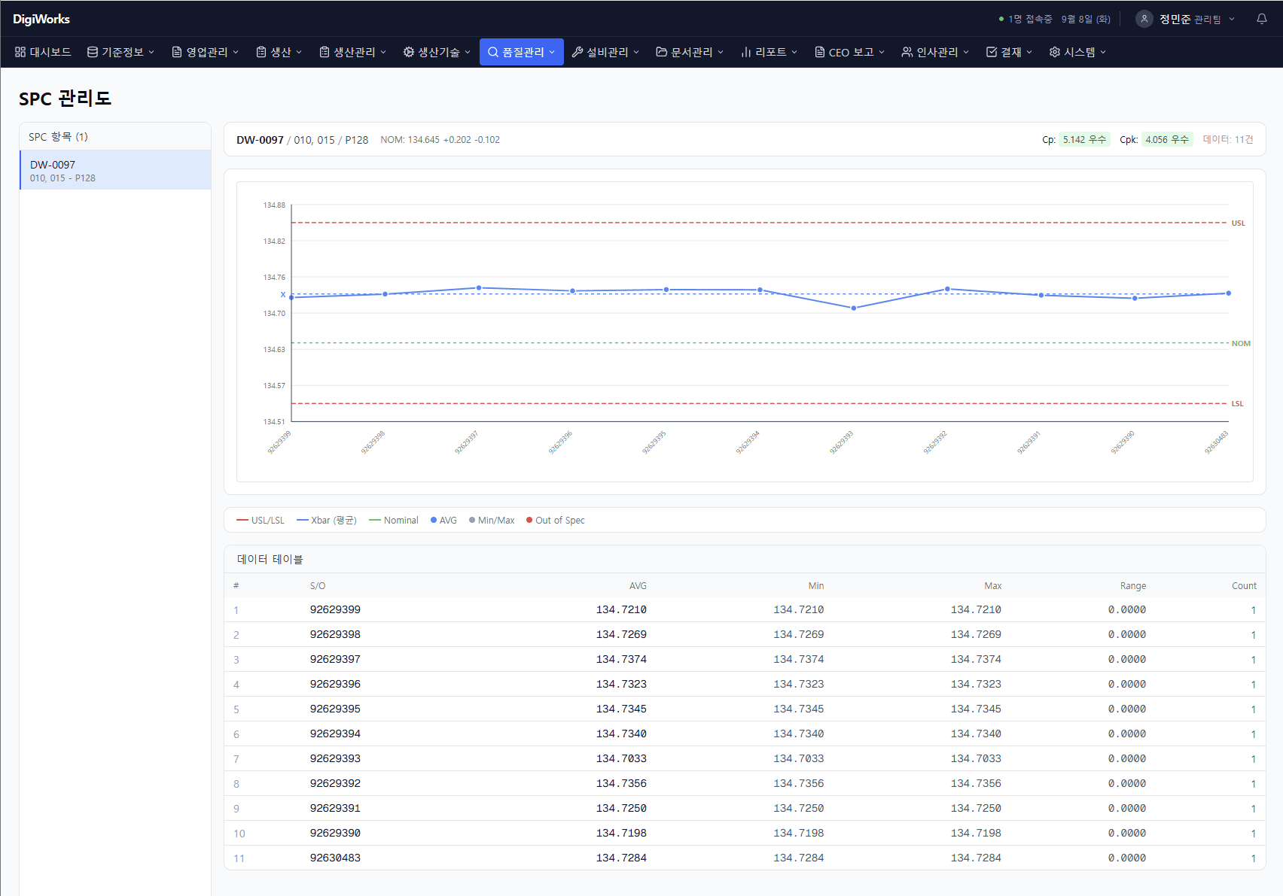Image resolution: width=1283 pixels, height=896 pixels.
Task: Click the Range column header
Action: coord(1133,585)
